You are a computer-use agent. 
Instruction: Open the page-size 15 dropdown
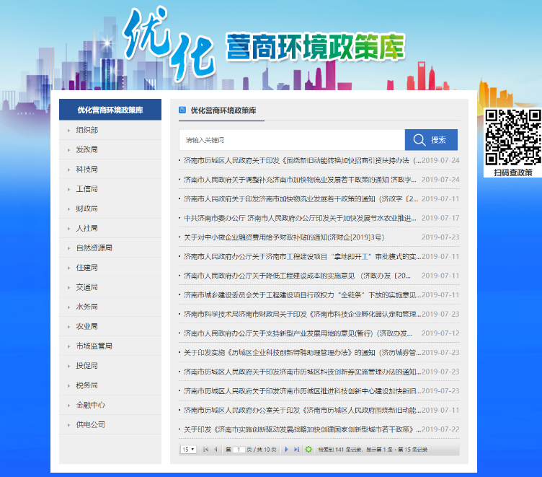(x=188, y=450)
